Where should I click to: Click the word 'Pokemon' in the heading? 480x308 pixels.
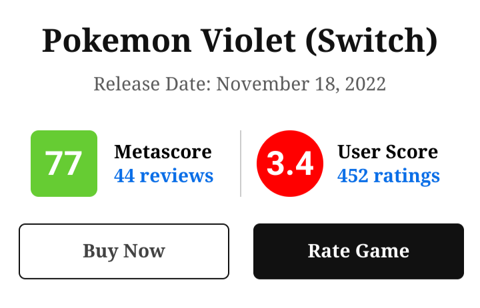point(106,41)
